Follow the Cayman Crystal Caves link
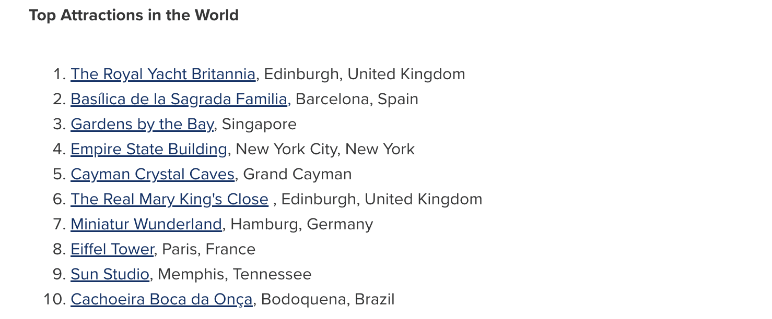 (x=153, y=175)
